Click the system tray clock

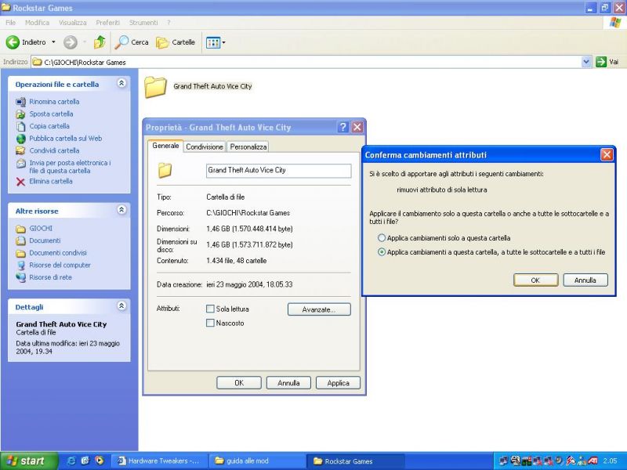point(611,461)
